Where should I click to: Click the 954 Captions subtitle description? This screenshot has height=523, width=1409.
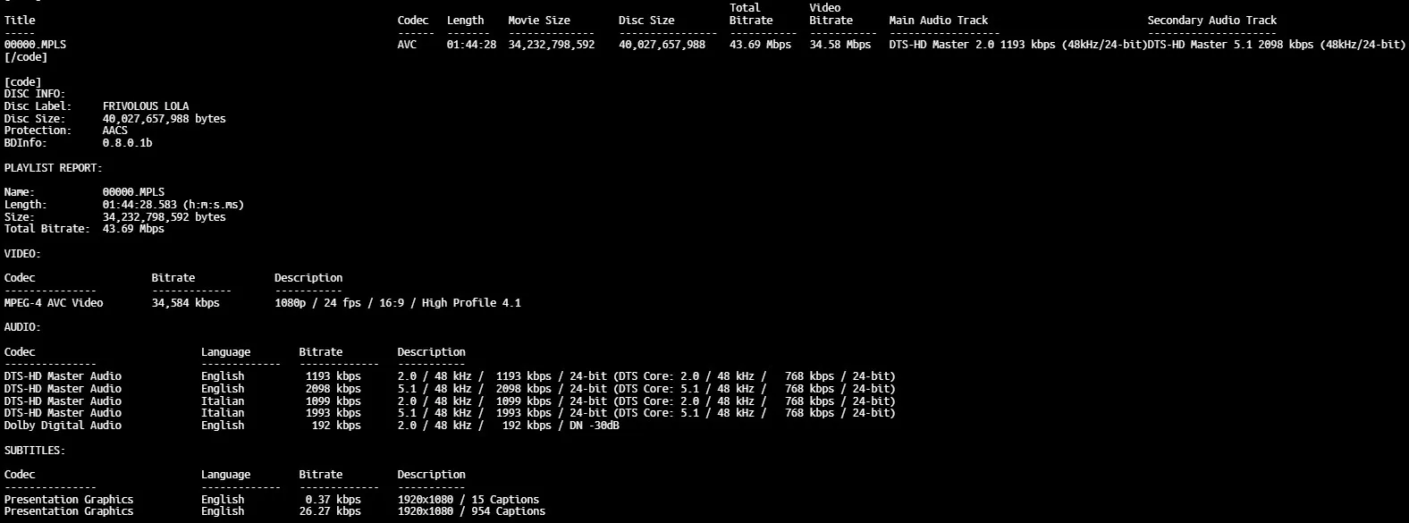(x=471, y=511)
